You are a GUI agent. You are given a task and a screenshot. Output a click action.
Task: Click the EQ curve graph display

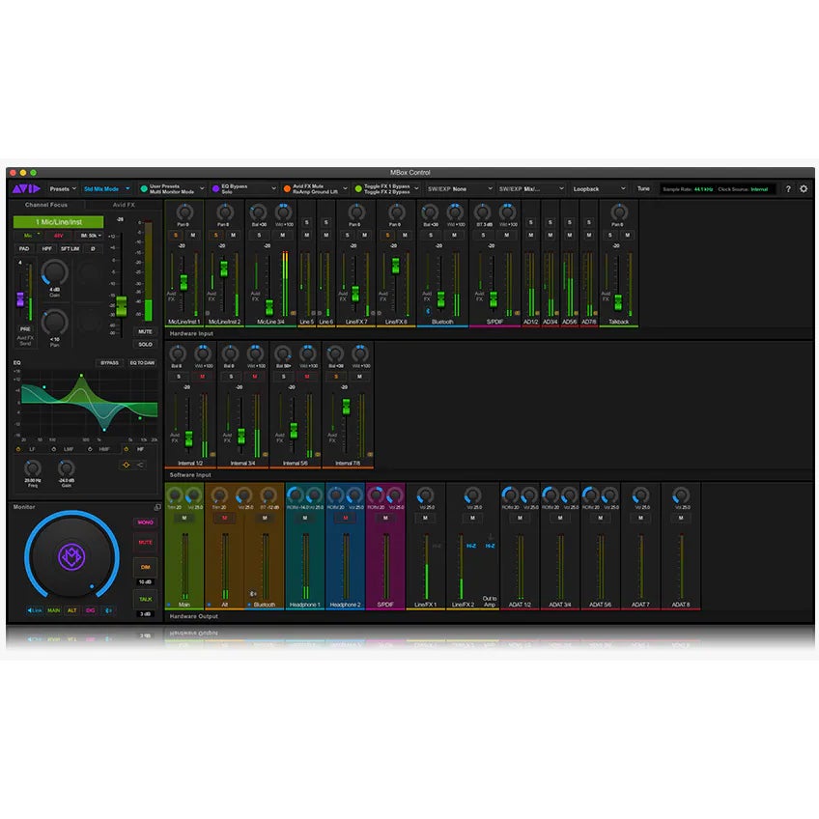point(89,405)
